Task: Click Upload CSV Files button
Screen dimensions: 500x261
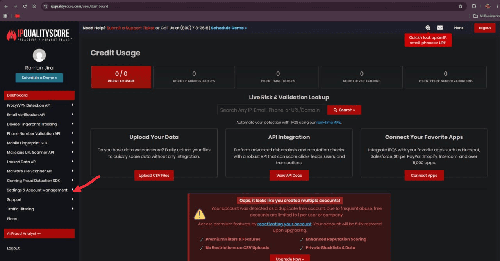Action: (154, 175)
